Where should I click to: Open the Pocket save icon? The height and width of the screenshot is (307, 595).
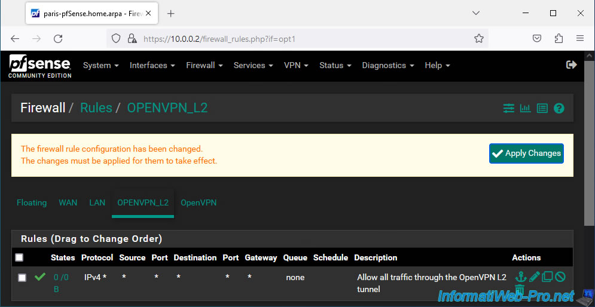point(536,38)
